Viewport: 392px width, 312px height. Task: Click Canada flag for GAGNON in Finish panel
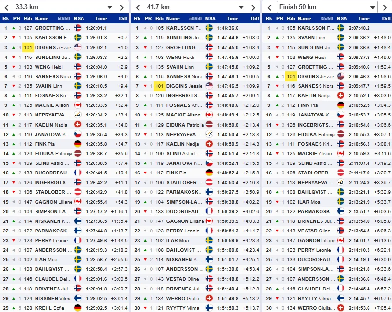pyautogui.click(x=341, y=240)
